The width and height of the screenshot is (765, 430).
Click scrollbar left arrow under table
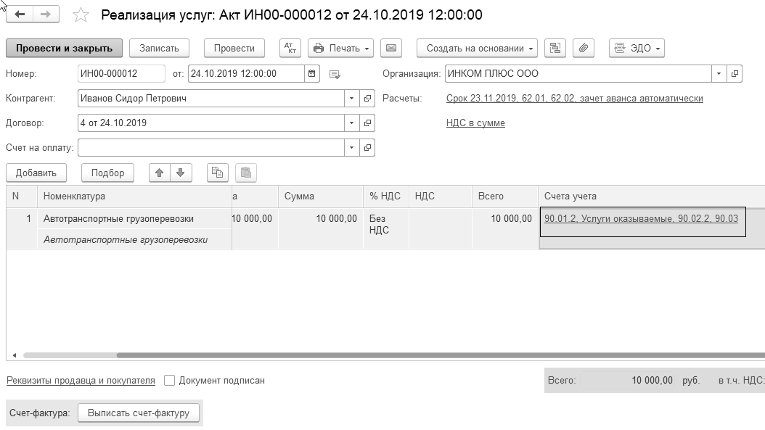(x=14, y=355)
